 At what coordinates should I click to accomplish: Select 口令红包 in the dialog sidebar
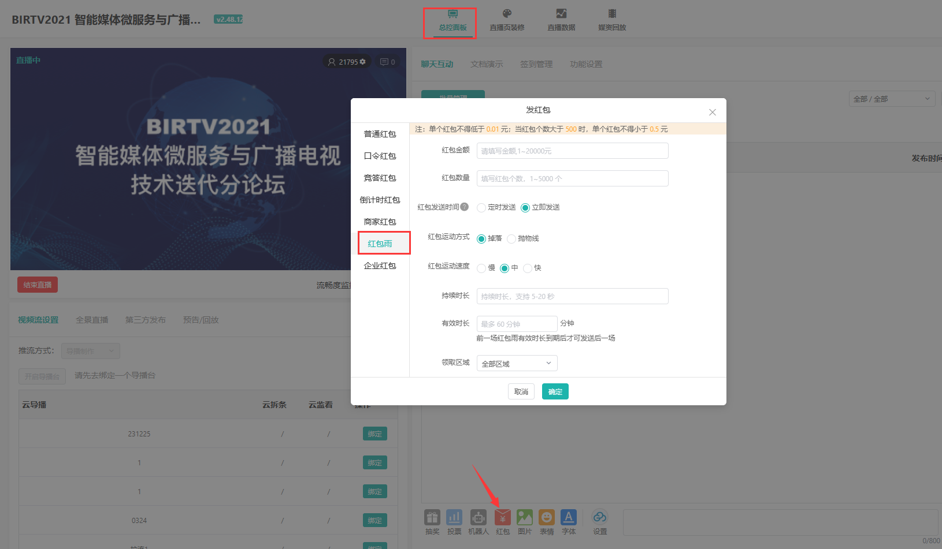point(380,156)
